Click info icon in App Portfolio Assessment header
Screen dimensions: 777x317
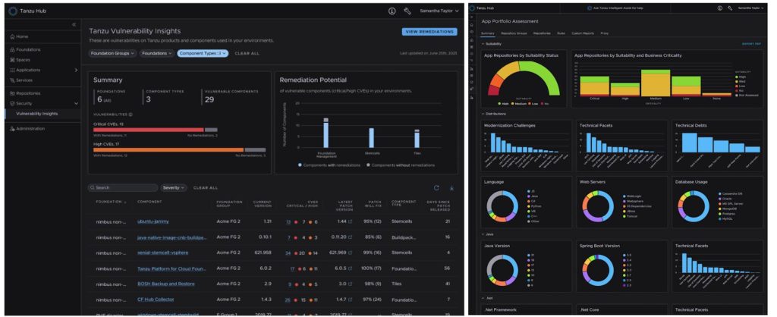tap(720, 8)
